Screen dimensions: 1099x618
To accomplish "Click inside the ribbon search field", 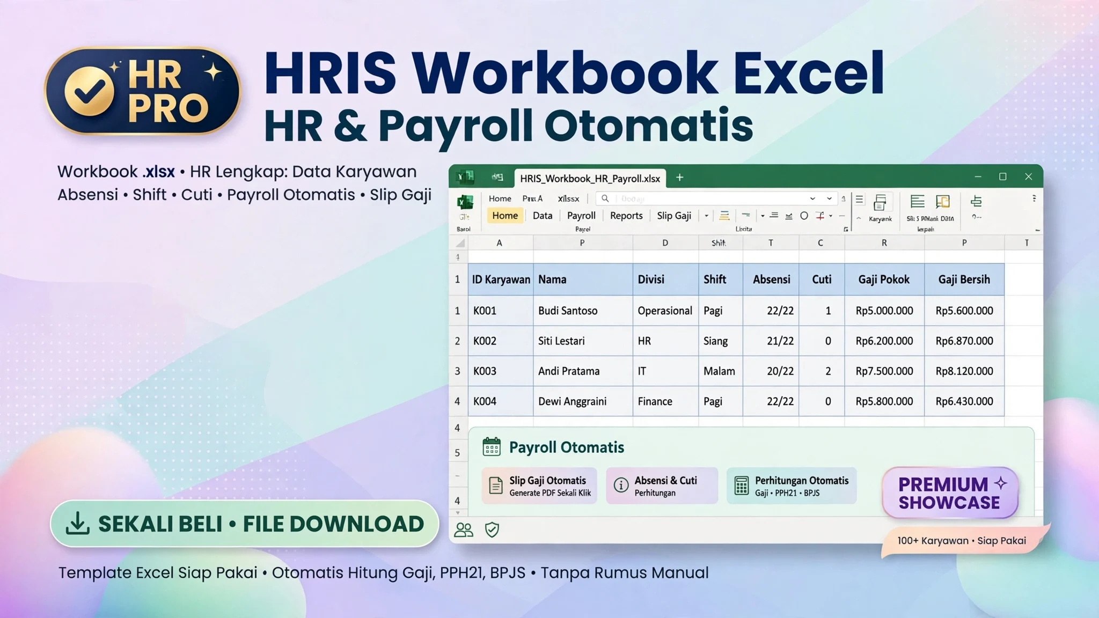I will [x=716, y=198].
